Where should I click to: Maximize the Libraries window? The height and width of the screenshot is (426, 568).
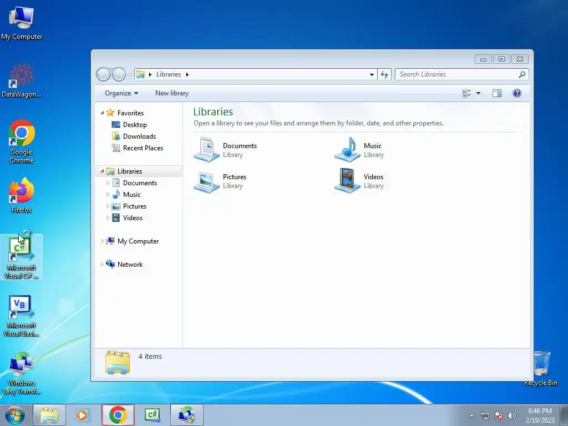pos(501,59)
